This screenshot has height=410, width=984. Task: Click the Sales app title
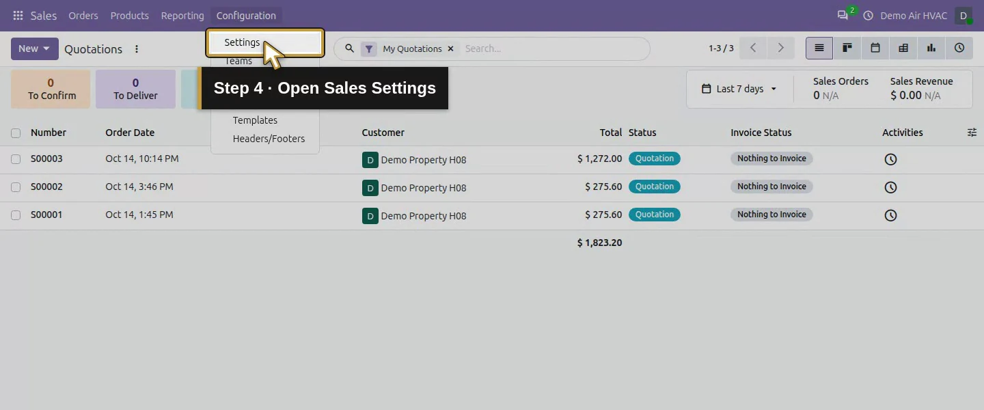pyautogui.click(x=44, y=16)
